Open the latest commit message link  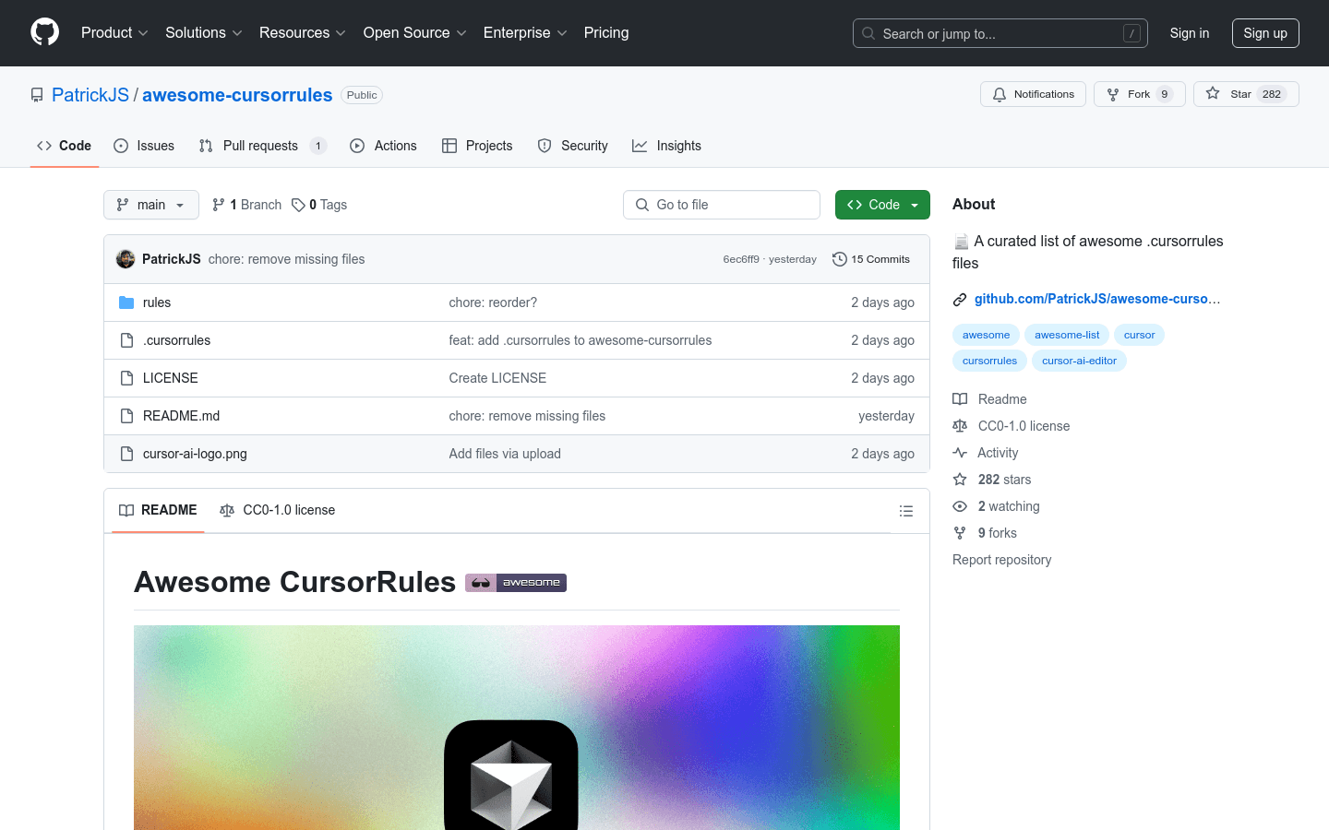click(286, 259)
